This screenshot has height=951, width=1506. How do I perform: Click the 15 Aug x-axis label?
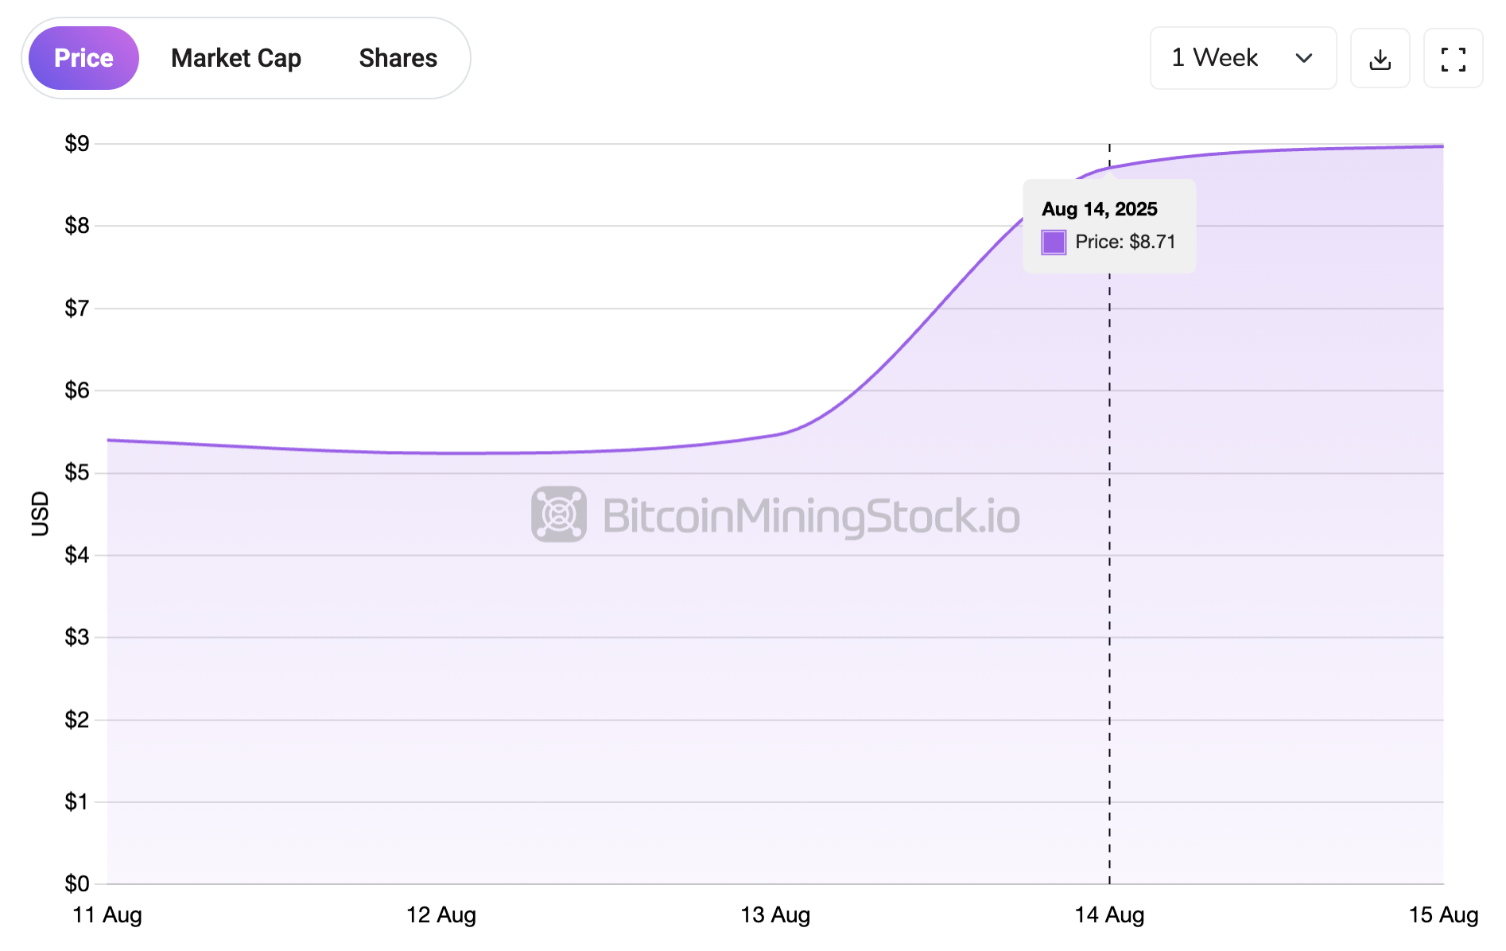[x=1443, y=915]
